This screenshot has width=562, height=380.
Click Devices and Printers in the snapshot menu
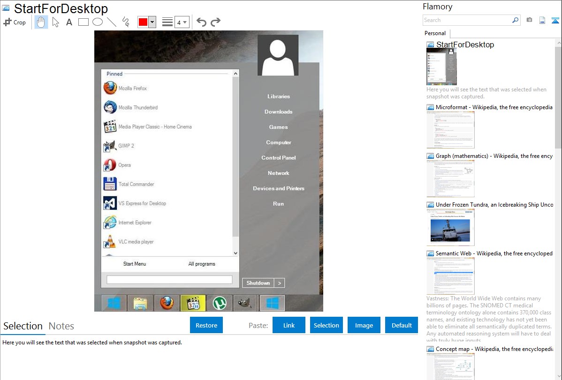click(279, 188)
